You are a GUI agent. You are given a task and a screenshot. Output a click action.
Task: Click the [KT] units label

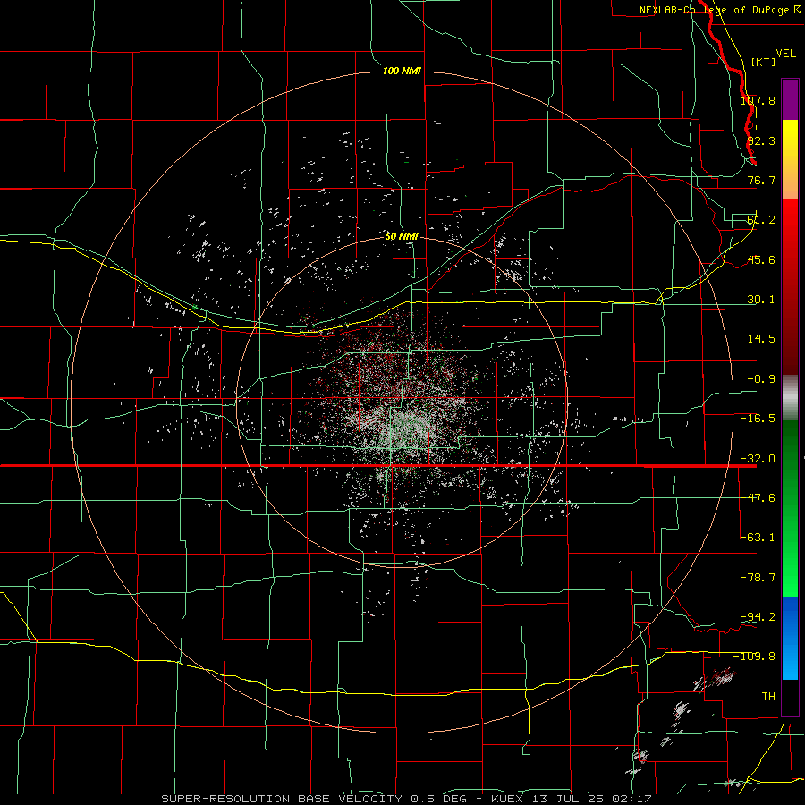pyautogui.click(x=763, y=62)
